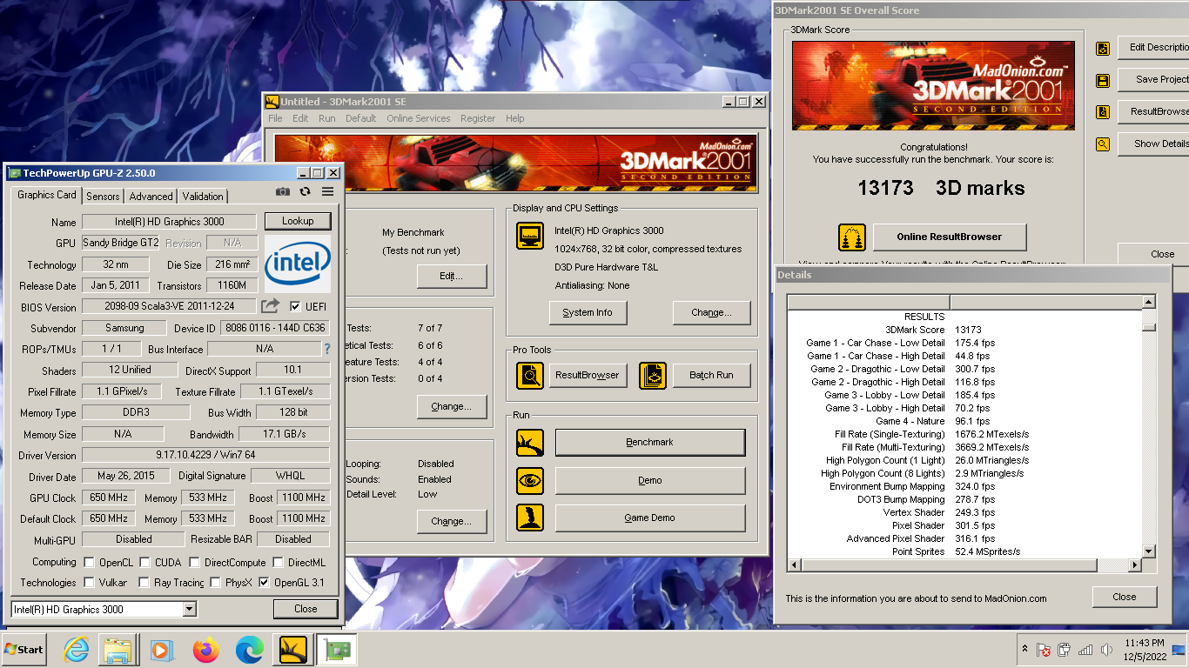
Task: Click the ResultBrowser document icon in score window
Action: pos(1103,112)
